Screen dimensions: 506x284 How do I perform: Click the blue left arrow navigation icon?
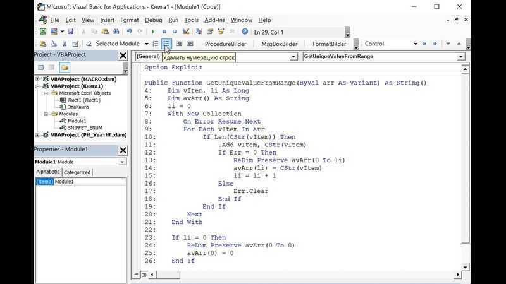[x=424, y=44]
